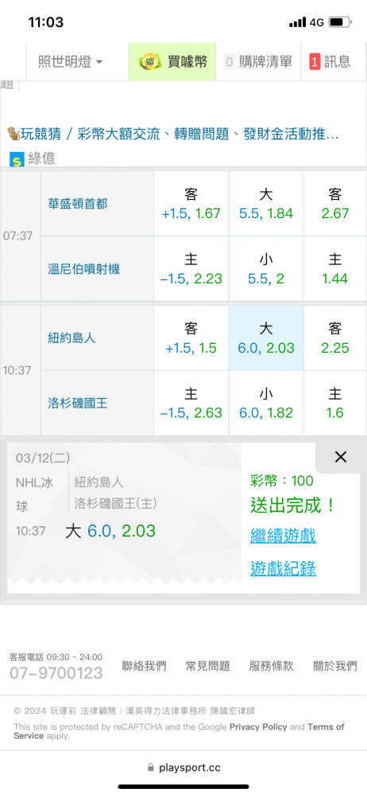
Task: Tap the 綠億 S badge icon
Action: (17, 159)
